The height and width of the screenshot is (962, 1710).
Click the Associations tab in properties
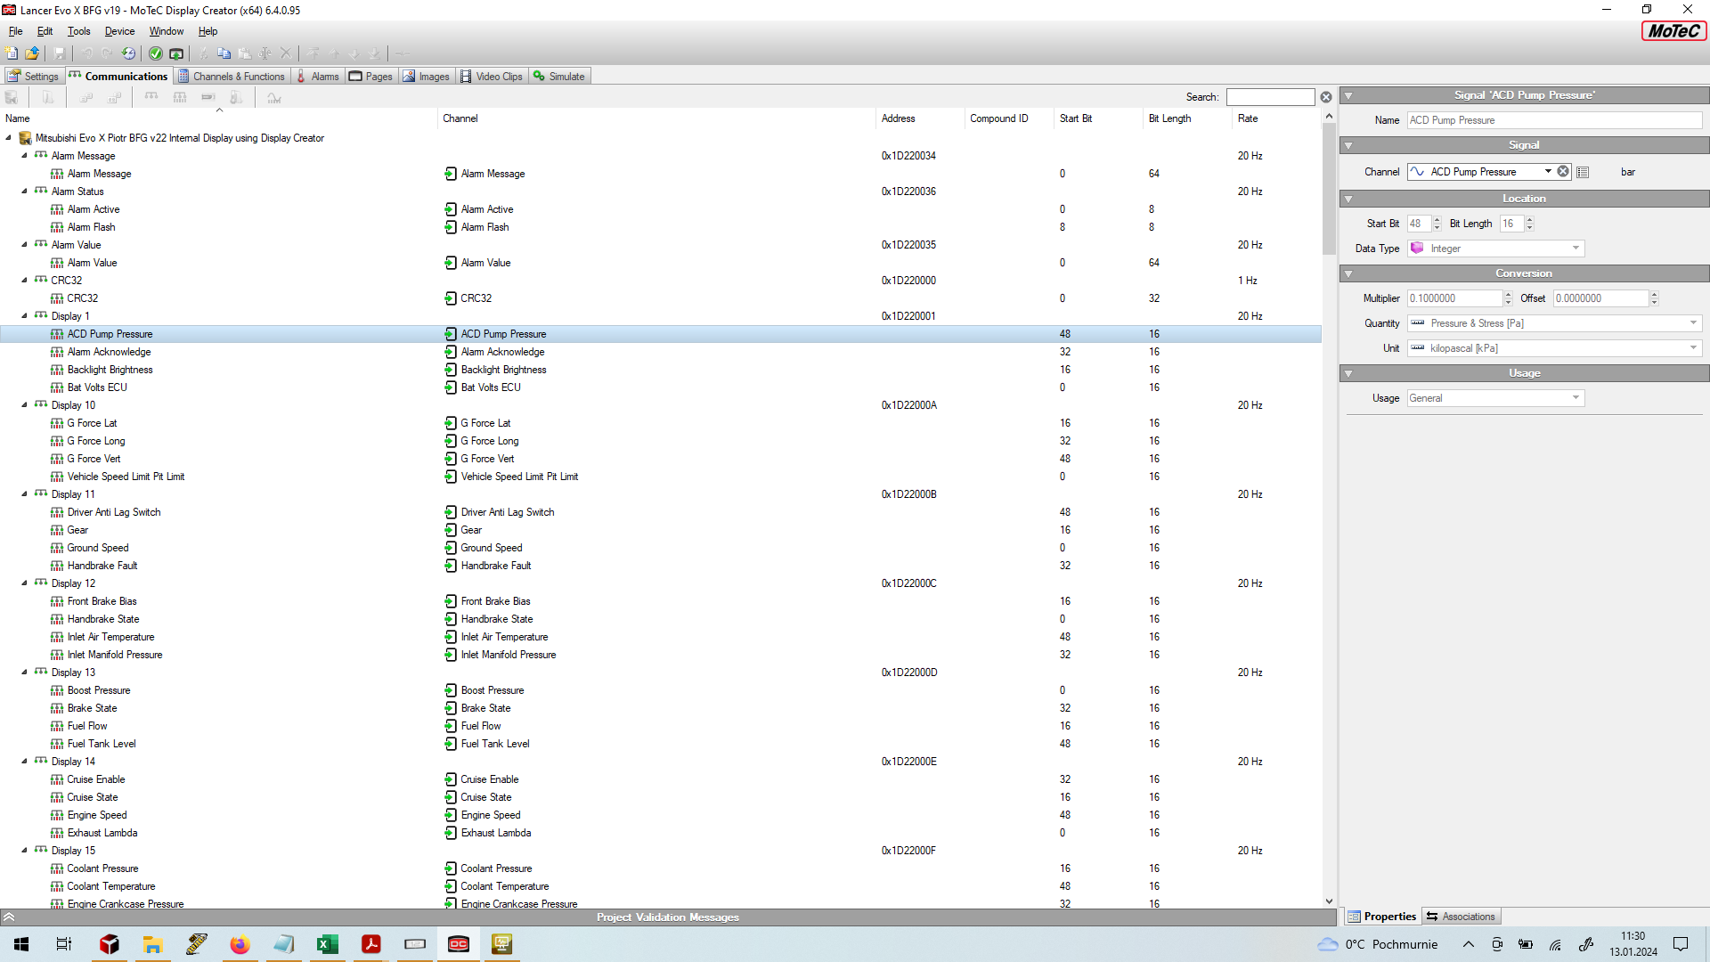1468,917
